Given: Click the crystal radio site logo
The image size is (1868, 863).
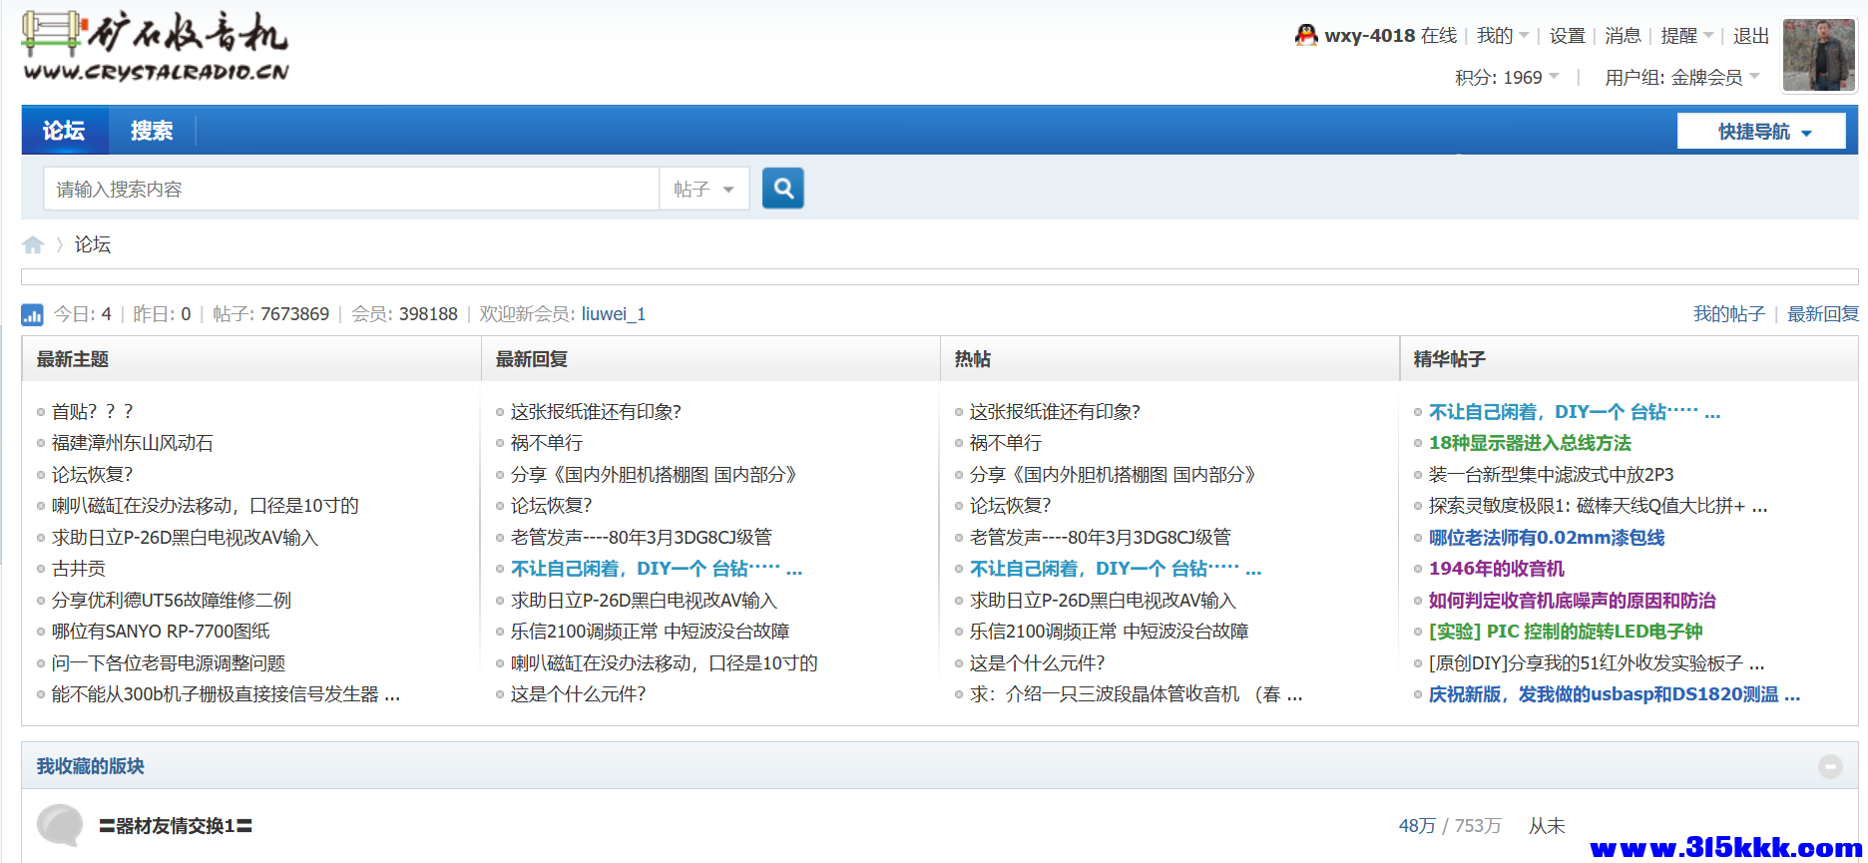Looking at the screenshot, I should [x=156, y=47].
